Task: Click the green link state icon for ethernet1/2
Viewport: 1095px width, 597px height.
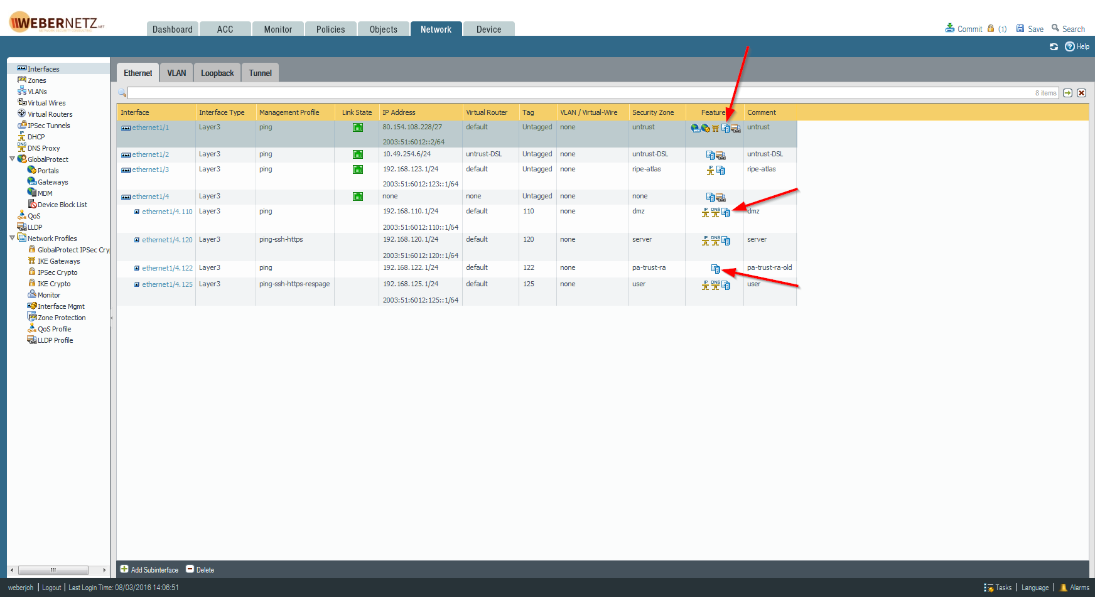Action: point(357,154)
